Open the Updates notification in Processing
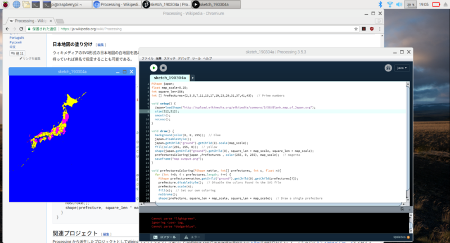The width and height of the screenshot is (450, 243). click(402, 237)
